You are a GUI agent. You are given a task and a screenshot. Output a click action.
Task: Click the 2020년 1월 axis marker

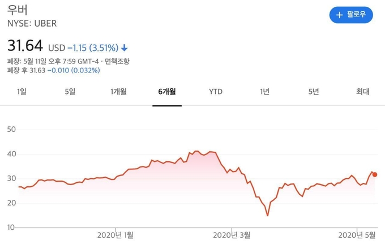pyautogui.click(x=115, y=235)
